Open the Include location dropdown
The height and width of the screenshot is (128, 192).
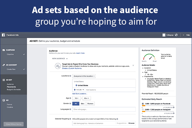[x=79, y=90]
